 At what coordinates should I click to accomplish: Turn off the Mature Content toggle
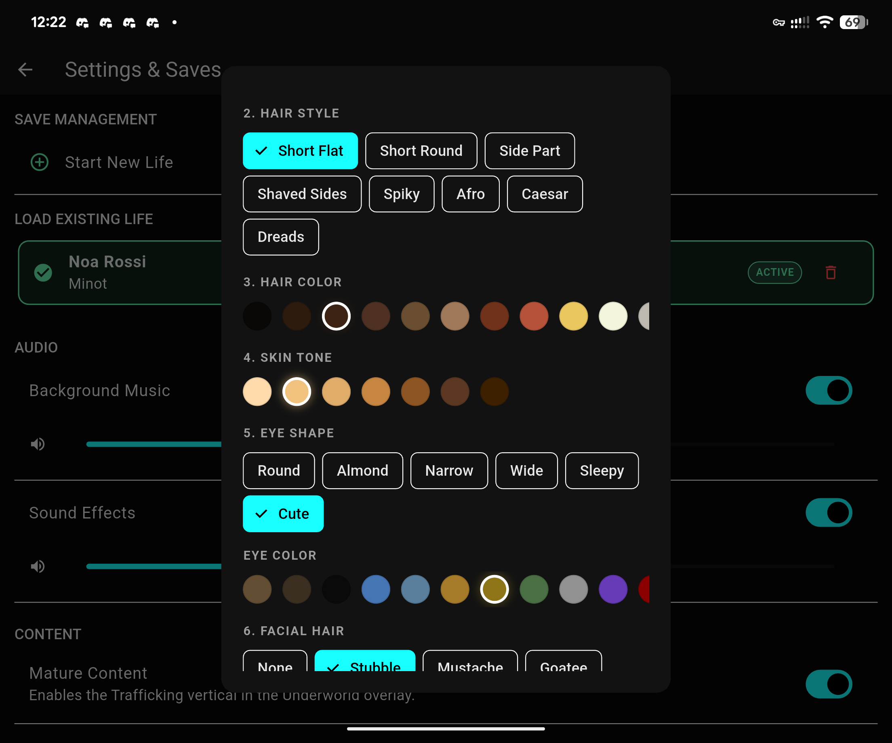click(829, 684)
